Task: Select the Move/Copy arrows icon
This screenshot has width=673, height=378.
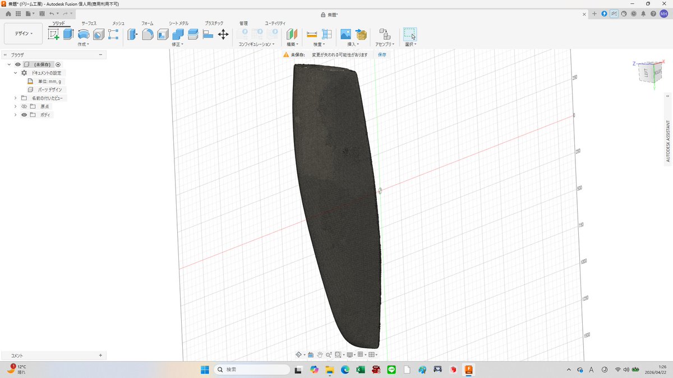Action: click(x=223, y=34)
